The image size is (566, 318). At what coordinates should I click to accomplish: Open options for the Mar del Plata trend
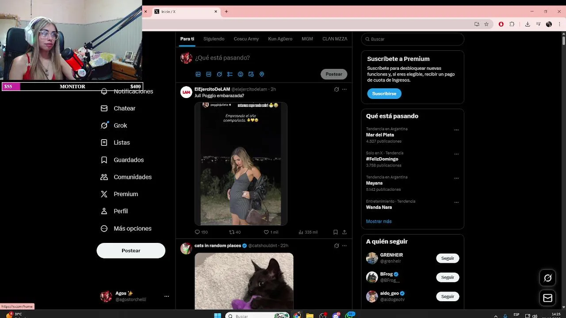click(x=456, y=130)
